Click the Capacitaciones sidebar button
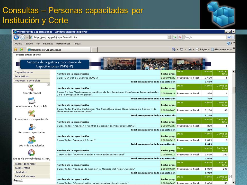 click(x=32, y=72)
